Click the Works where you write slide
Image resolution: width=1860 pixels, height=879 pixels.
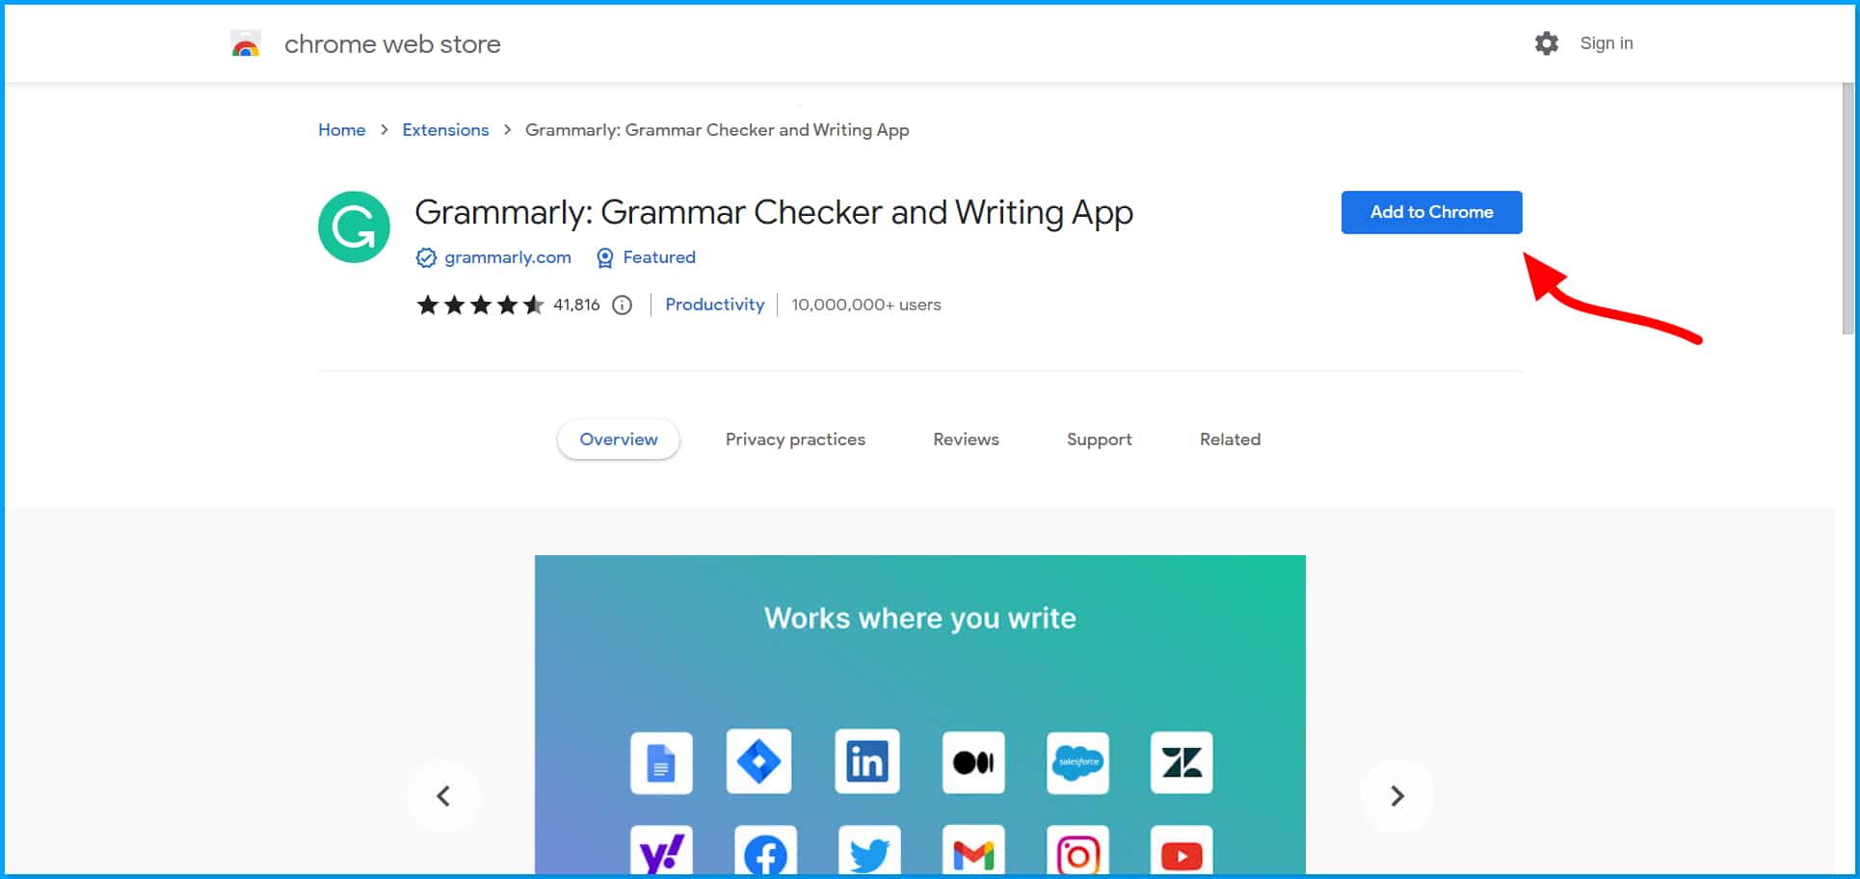(920, 715)
